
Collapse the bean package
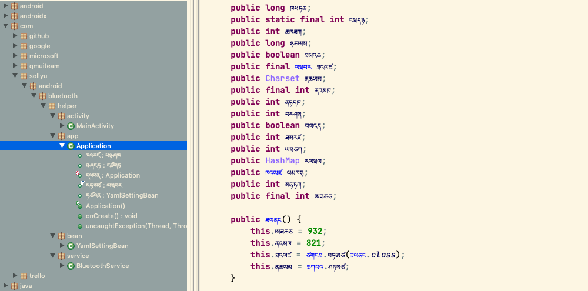click(x=52, y=236)
